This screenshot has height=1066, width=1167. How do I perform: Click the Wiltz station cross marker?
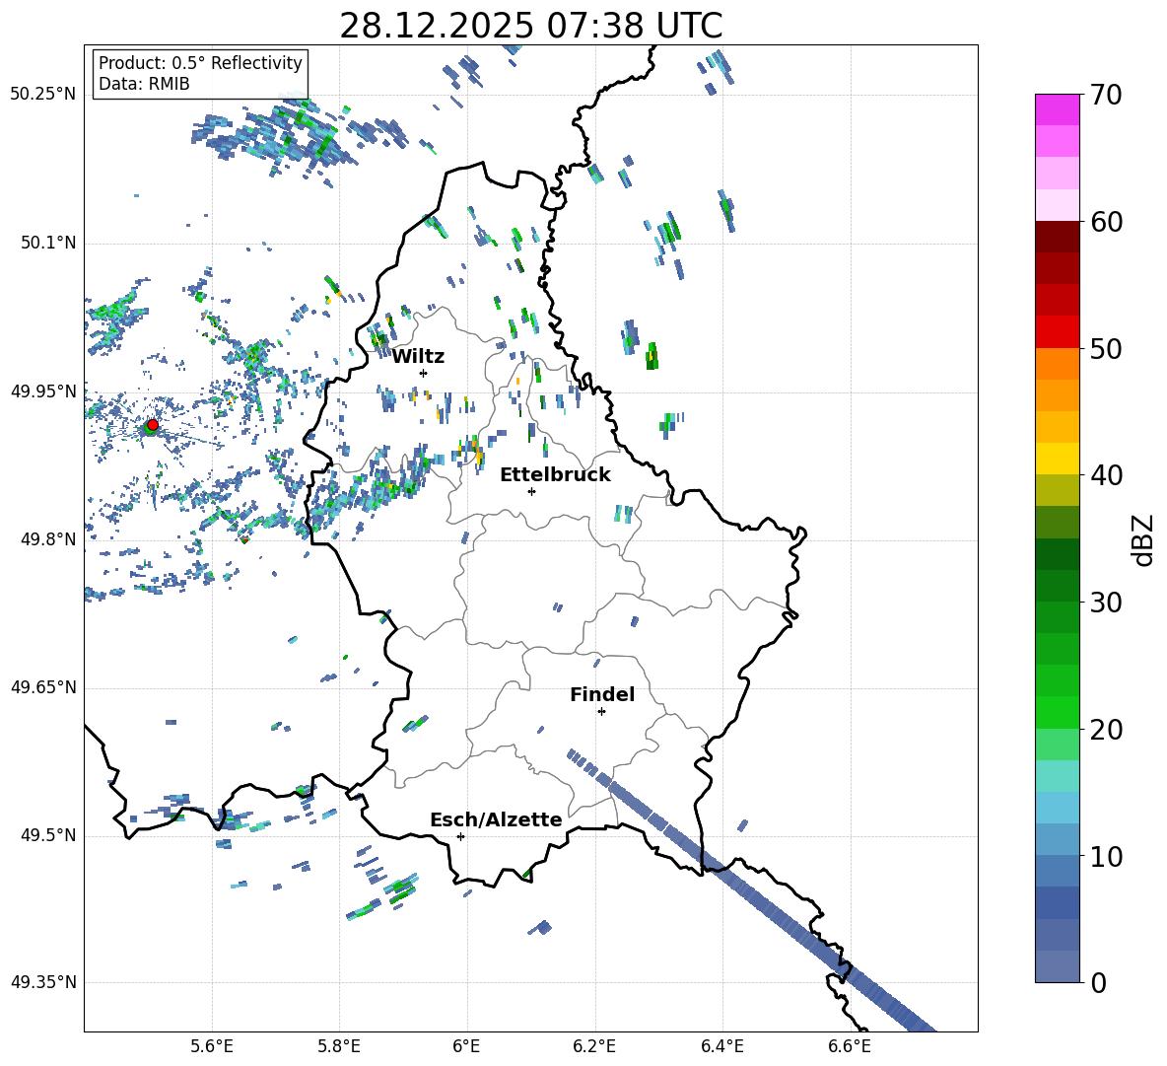tap(423, 373)
